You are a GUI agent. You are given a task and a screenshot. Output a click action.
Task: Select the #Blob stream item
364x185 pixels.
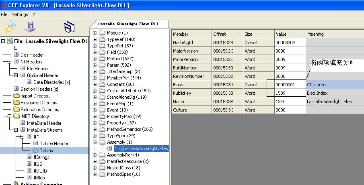tap(39, 178)
